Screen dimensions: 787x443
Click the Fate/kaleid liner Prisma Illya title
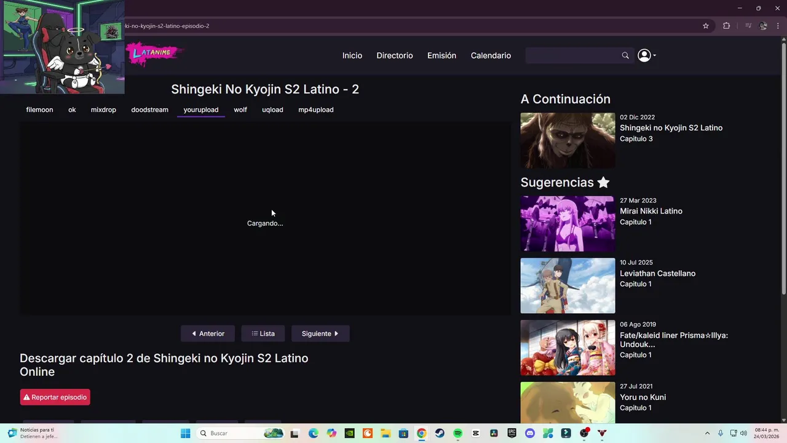click(674, 340)
